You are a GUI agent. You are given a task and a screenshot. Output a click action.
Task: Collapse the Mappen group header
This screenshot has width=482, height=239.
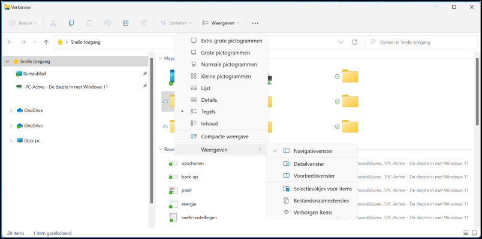[160, 58]
